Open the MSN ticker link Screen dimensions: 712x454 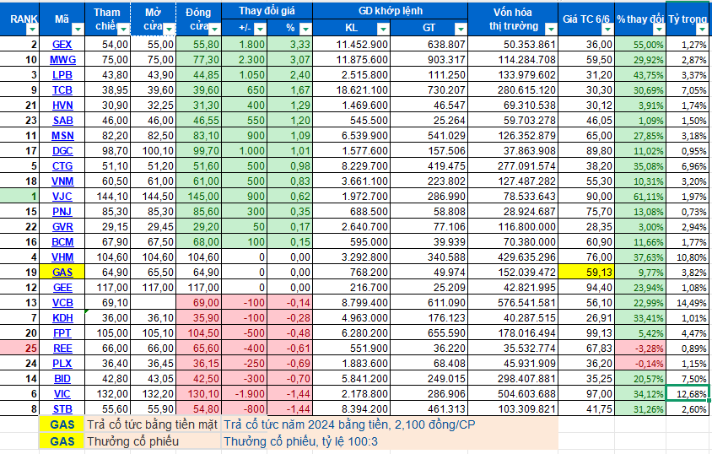point(62,136)
